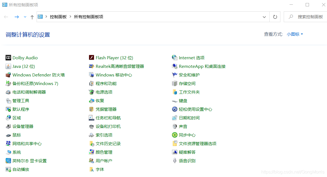
Task: Click the control panel title bar icon
Action: [5, 5]
